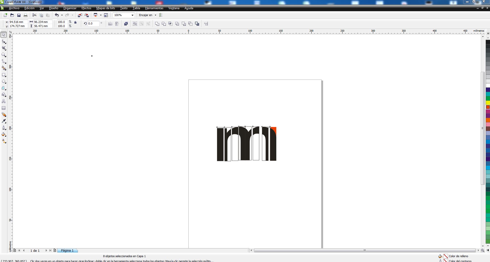Activate the Pick selection tool
The height and width of the screenshot is (262, 490).
click(x=4, y=35)
